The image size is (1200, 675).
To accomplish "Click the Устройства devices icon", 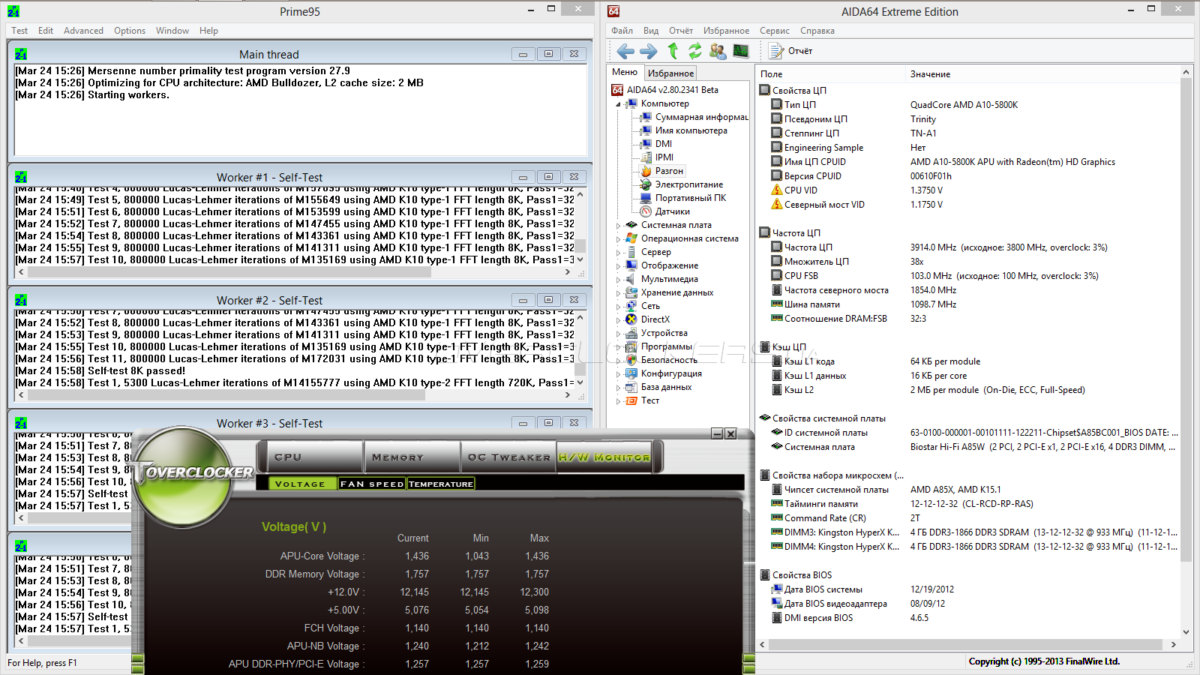I will coord(631,333).
